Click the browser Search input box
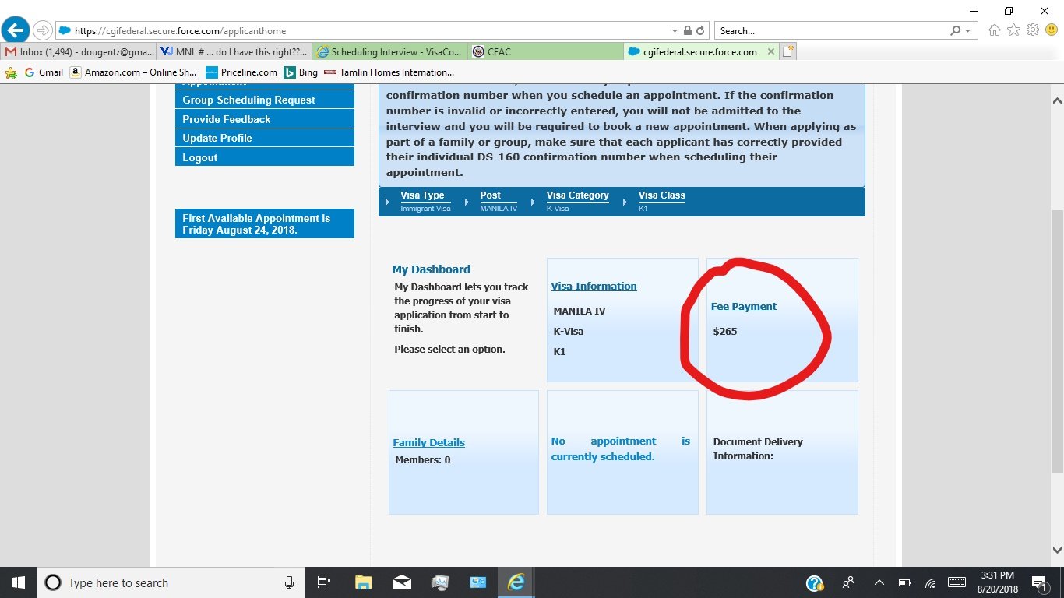The image size is (1064, 598). click(x=831, y=31)
